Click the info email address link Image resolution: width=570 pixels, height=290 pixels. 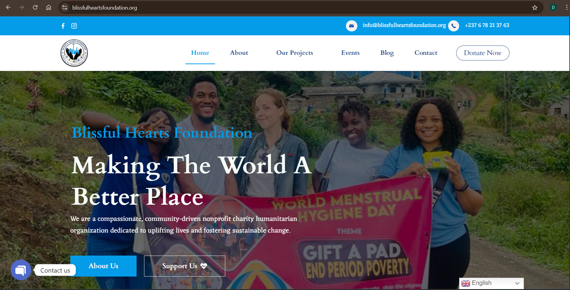404,25
